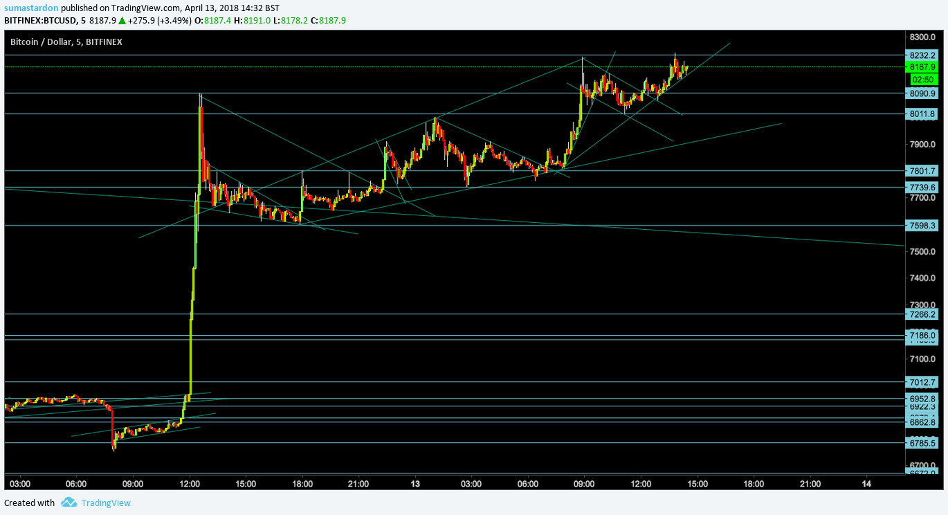Select the 6952.8 price level label
Image resolution: width=948 pixels, height=515 pixels.
pyautogui.click(x=922, y=399)
